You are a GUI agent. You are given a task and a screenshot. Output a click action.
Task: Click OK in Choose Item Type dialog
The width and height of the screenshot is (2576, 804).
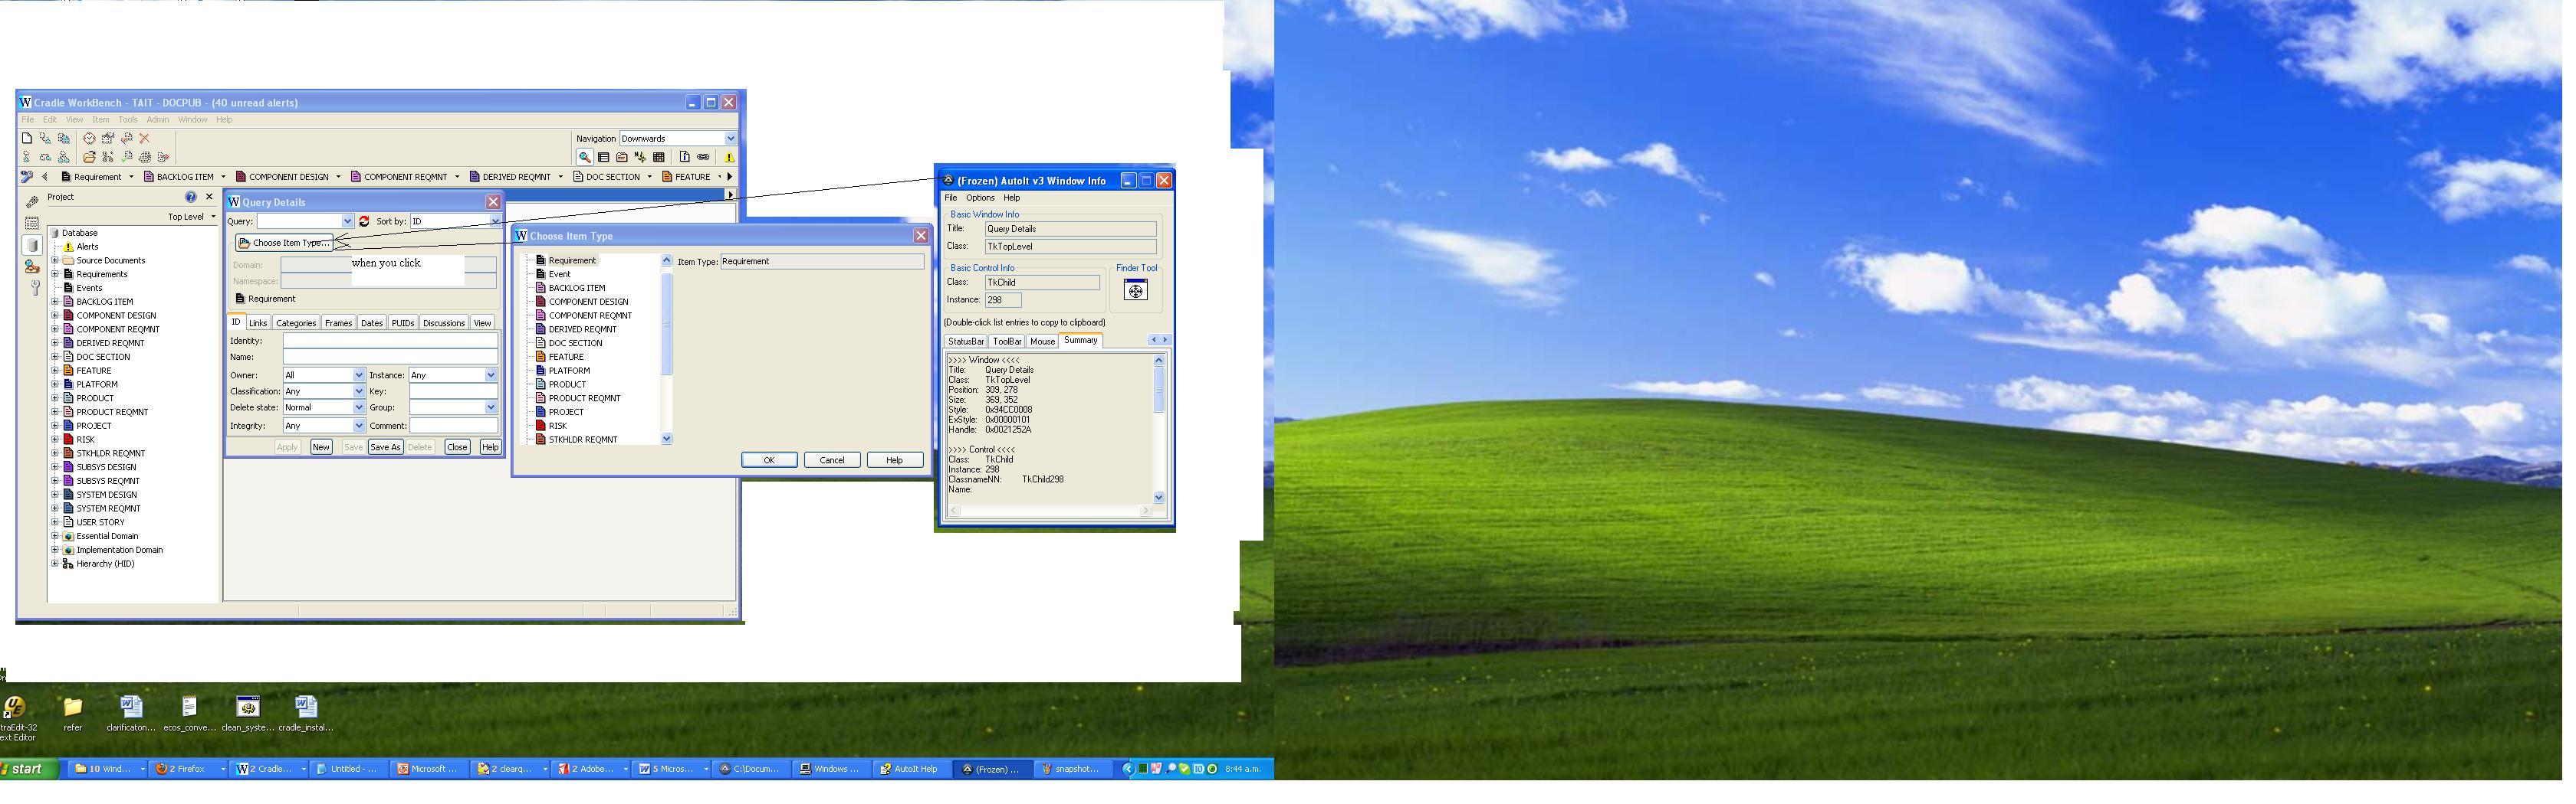tap(768, 460)
